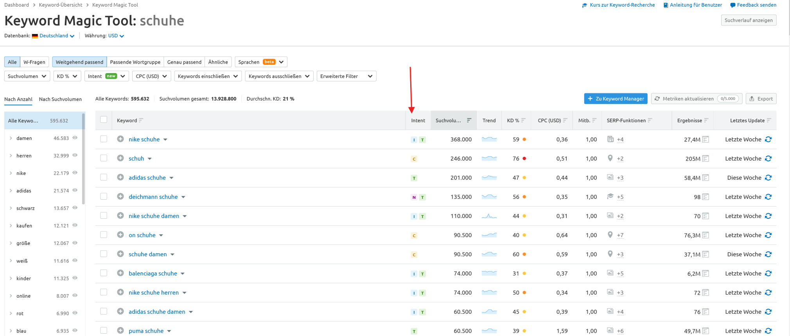Open Keyword-Übersicht breadcrumb
Screen dimensions: 790x336
61,5
